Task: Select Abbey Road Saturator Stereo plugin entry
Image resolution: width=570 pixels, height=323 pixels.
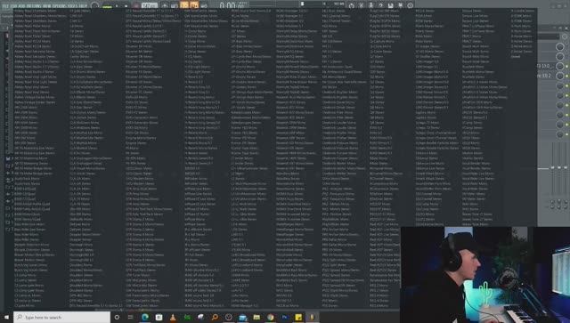Action: click(x=35, y=56)
